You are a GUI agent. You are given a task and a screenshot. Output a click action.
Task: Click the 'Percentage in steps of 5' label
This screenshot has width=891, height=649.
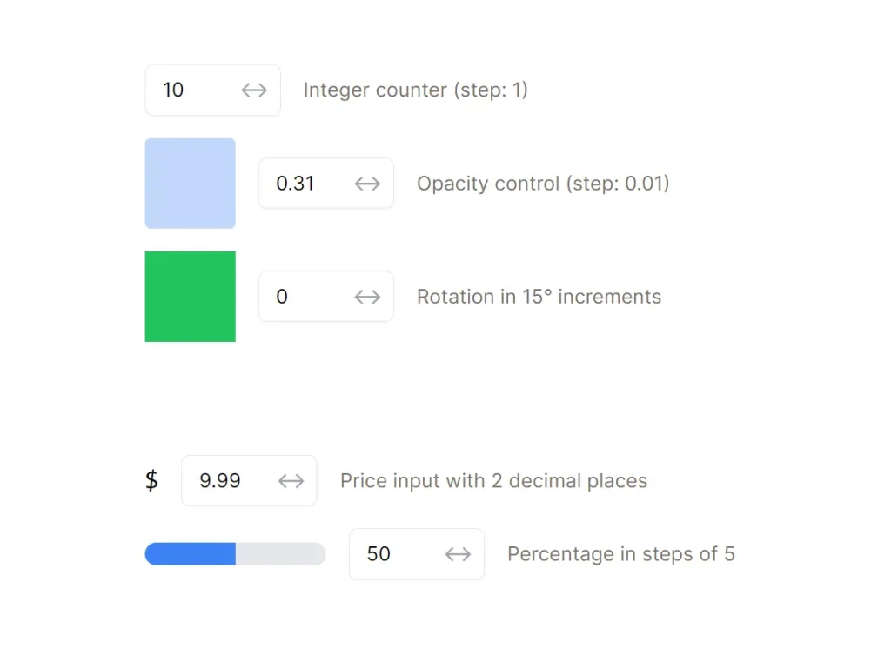point(621,554)
